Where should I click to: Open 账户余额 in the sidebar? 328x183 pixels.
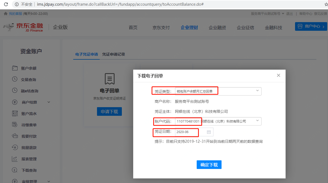pyautogui.click(x=29, y=68)
